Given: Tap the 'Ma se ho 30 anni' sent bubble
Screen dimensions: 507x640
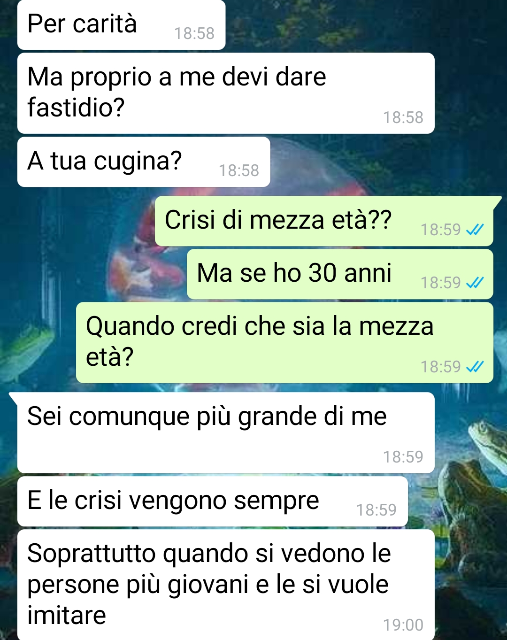Looking at the screenshot, I should pyautogui.click(x=340, y=274).
